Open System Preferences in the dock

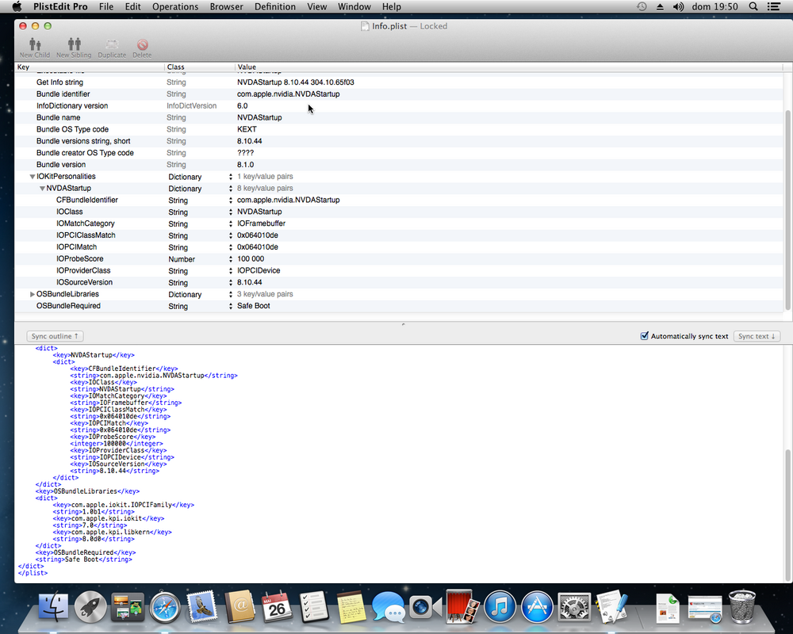pos(573,608)
